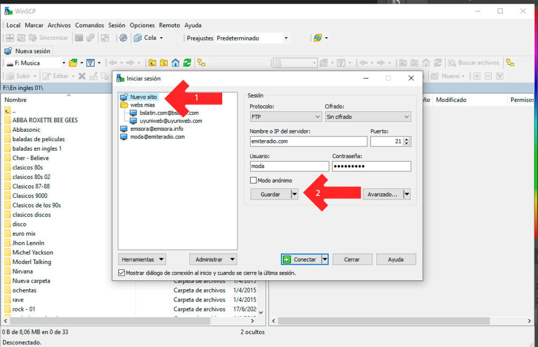The height and width of the screenshot is (347, 538).
Task: Click the local home directory icon
Action: coord(175,63)
